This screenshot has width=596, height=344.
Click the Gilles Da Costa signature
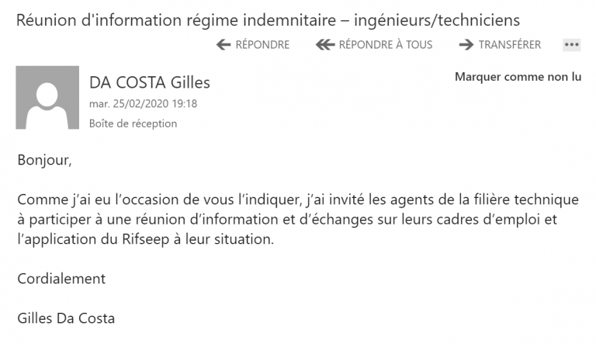66,318
